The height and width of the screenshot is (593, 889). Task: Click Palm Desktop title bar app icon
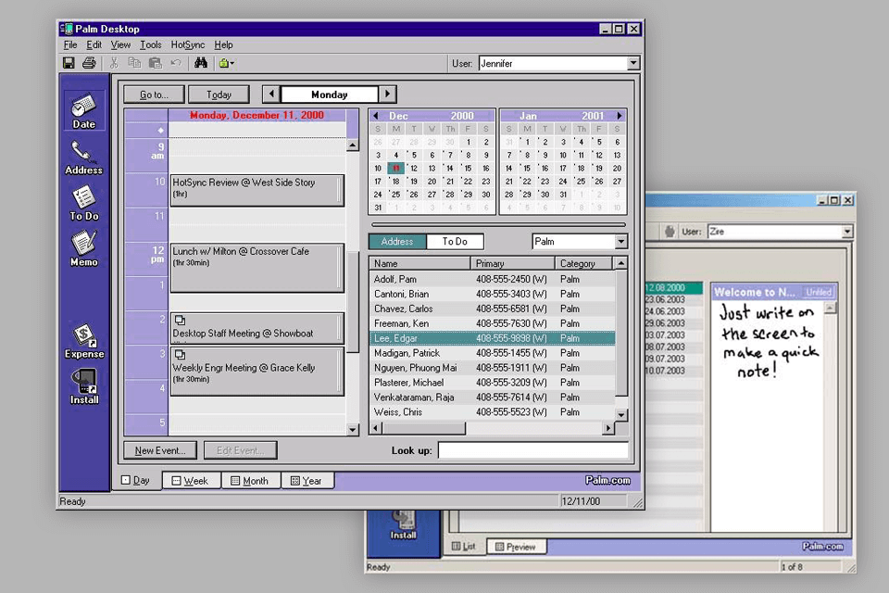pyautogui.click(x=67, y=29)
